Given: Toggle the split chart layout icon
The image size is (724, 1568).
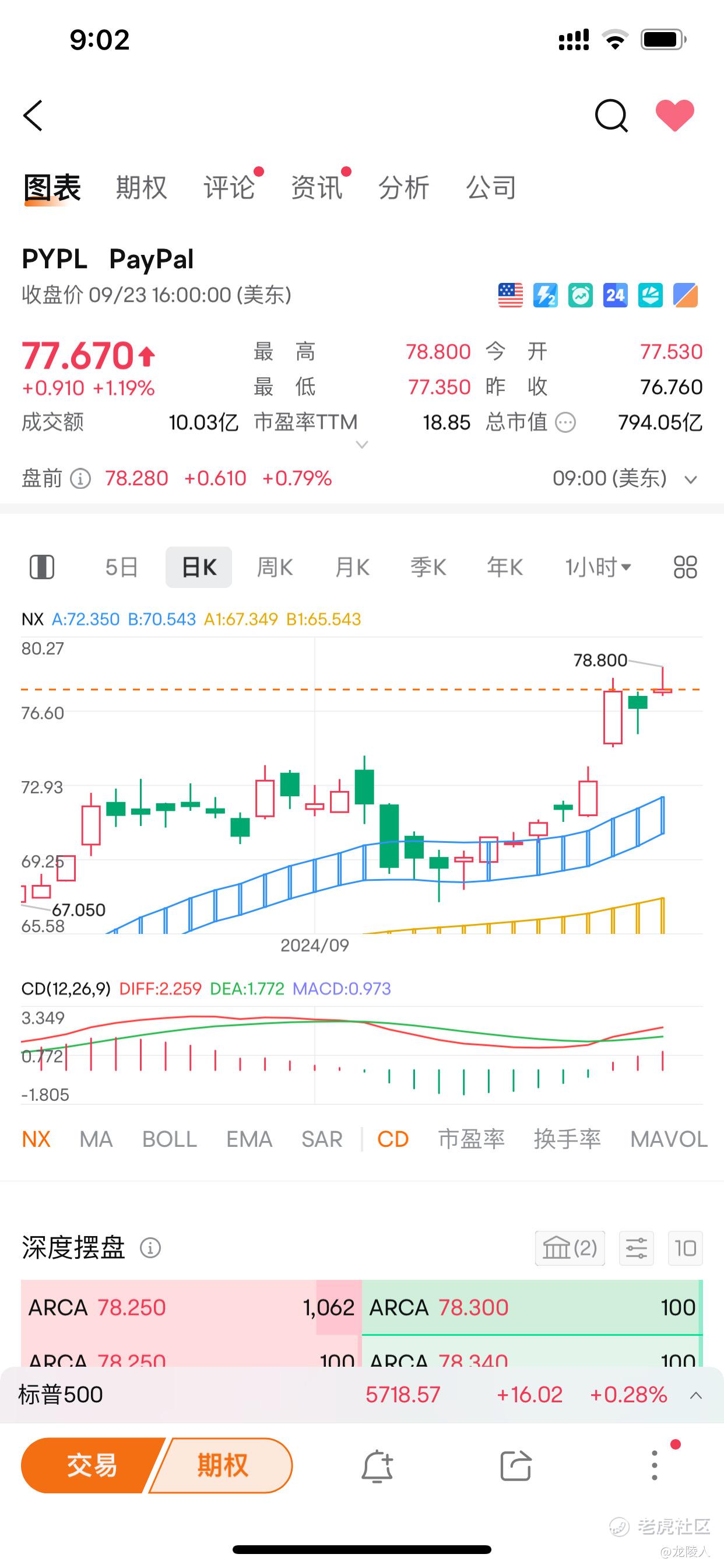Looking at the screenshot, I should point(42,566).
